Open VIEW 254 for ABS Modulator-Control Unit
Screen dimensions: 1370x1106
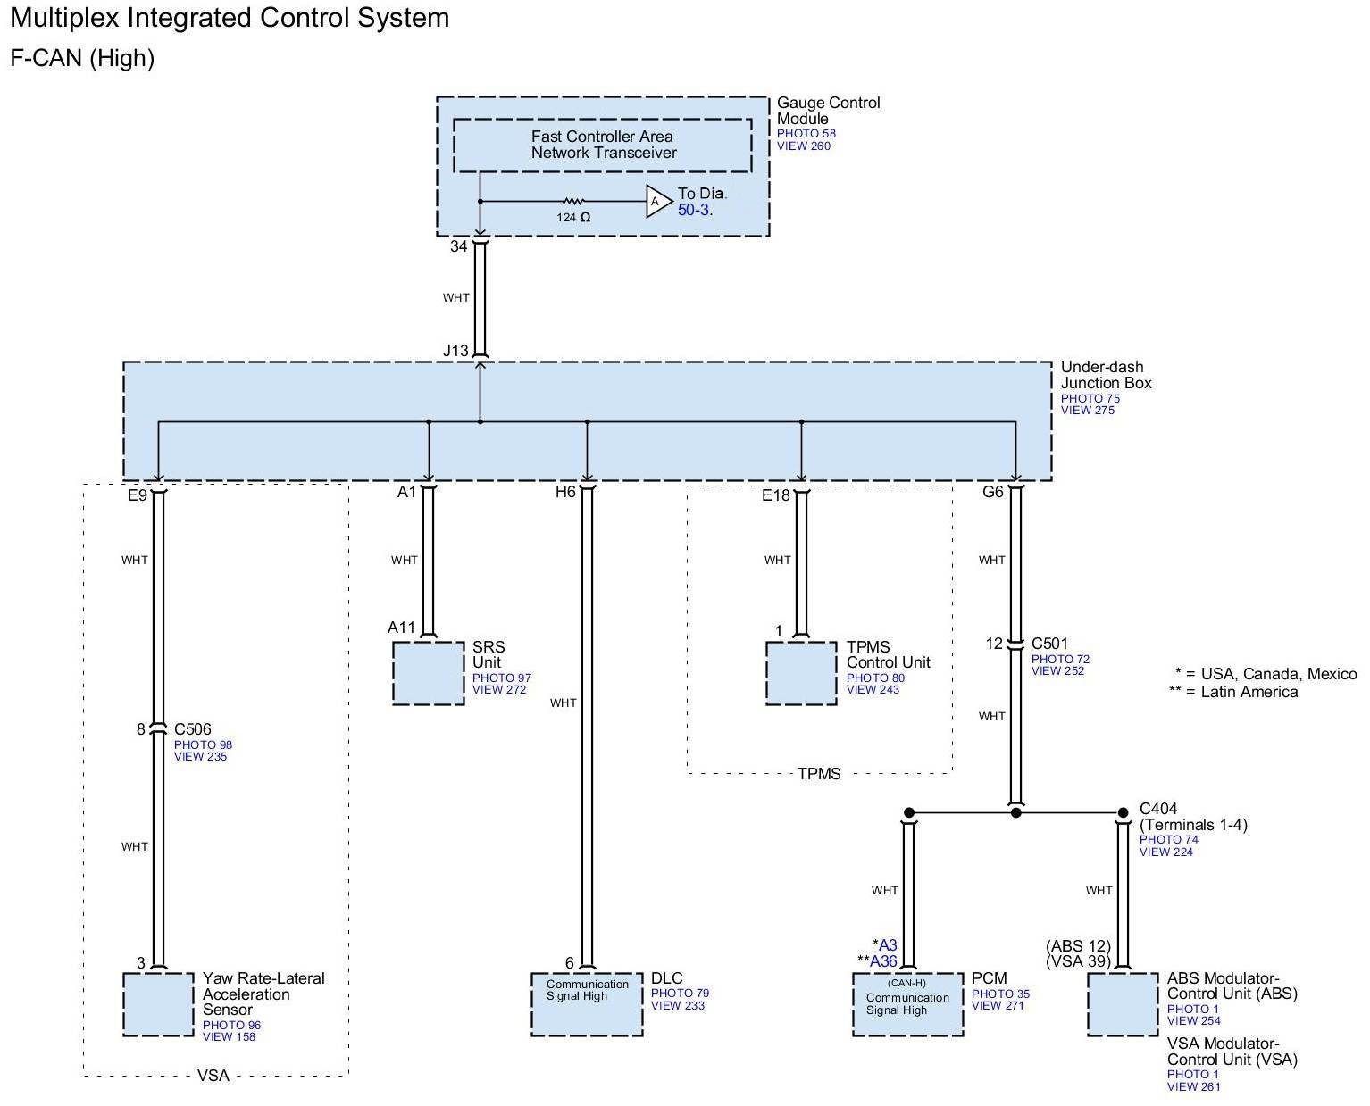tap(1193, 1021)
